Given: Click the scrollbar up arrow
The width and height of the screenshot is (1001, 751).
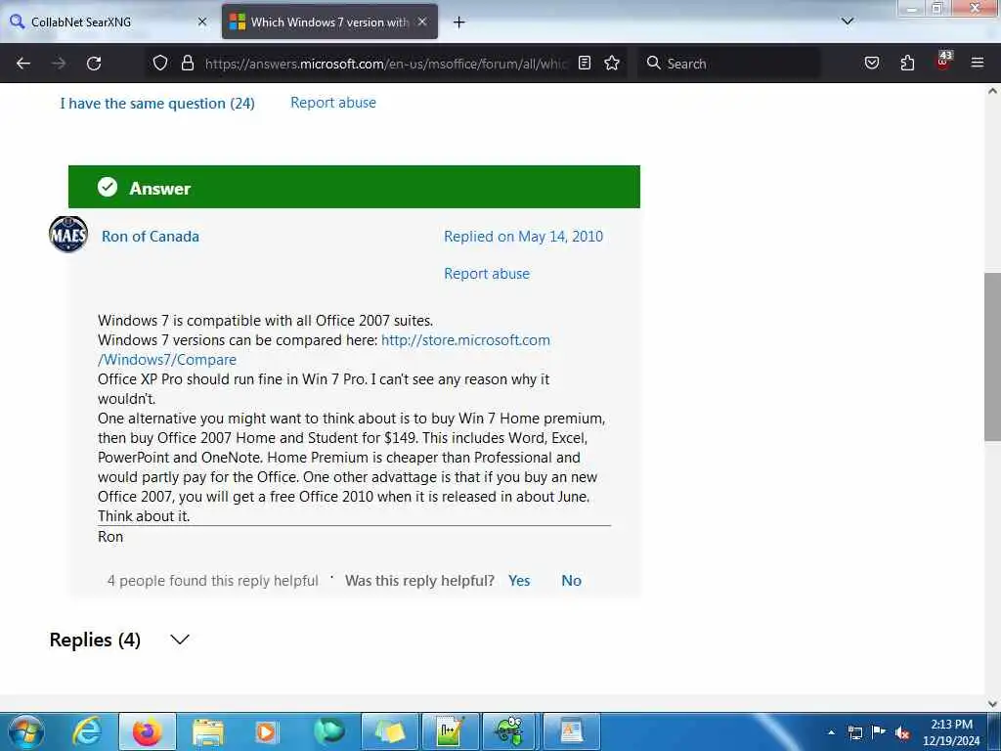Looking at the screenshot, I should click(992, 91).
